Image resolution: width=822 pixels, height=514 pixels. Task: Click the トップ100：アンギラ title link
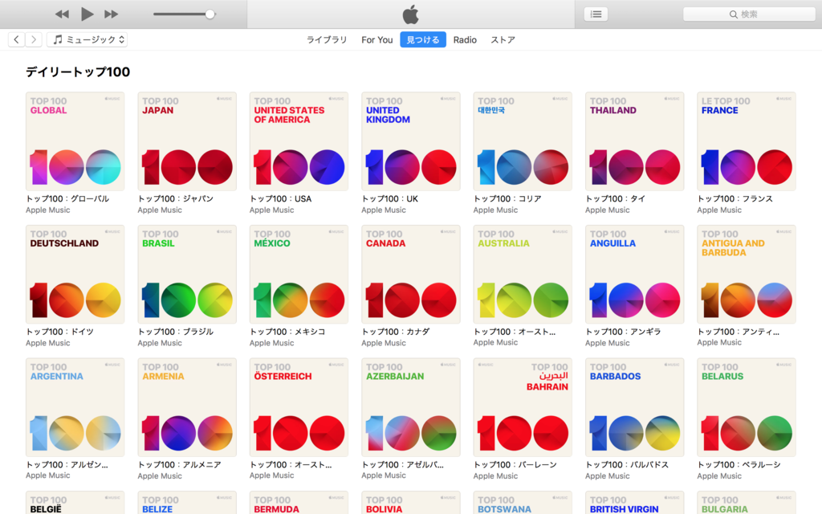tap(623, 332)
